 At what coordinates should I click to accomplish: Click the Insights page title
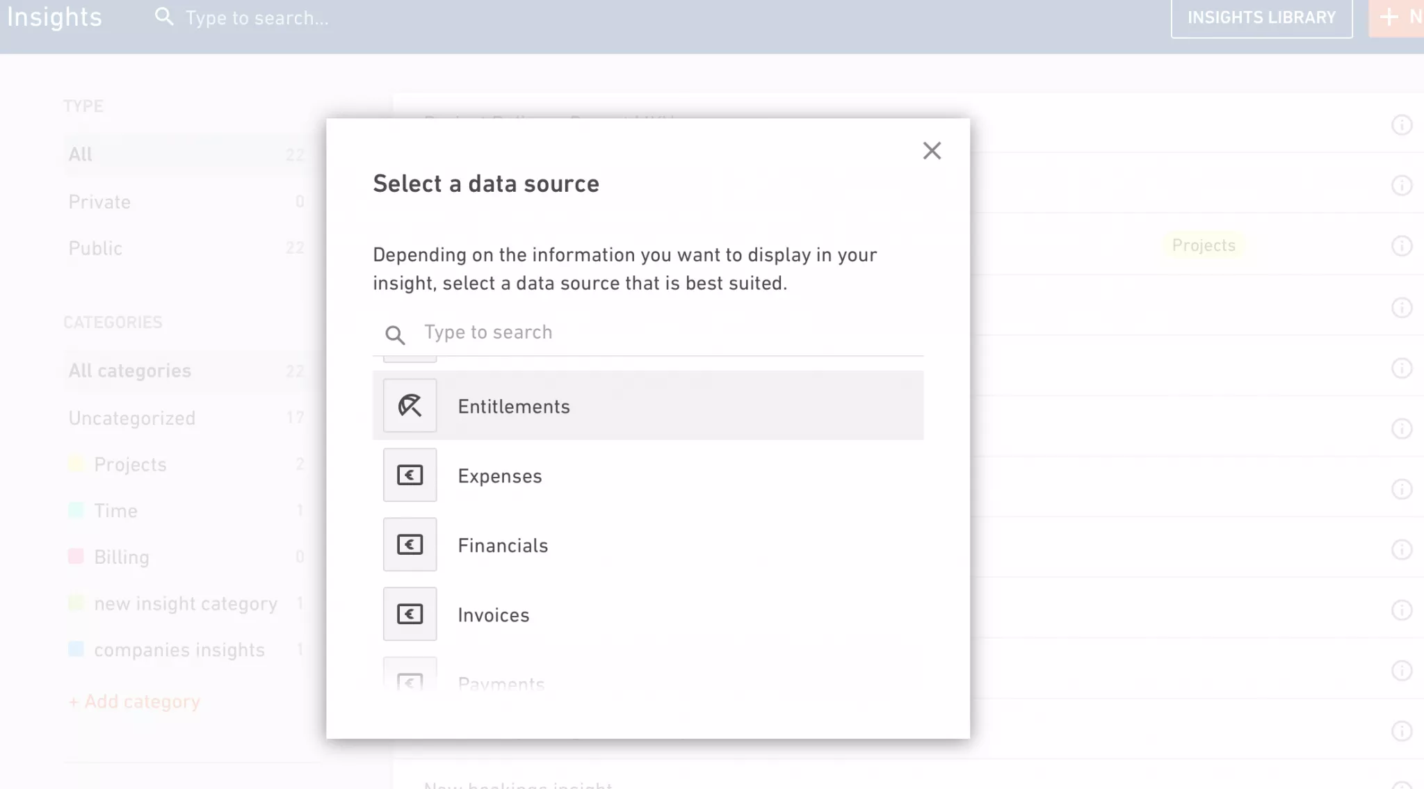(54, 17)
